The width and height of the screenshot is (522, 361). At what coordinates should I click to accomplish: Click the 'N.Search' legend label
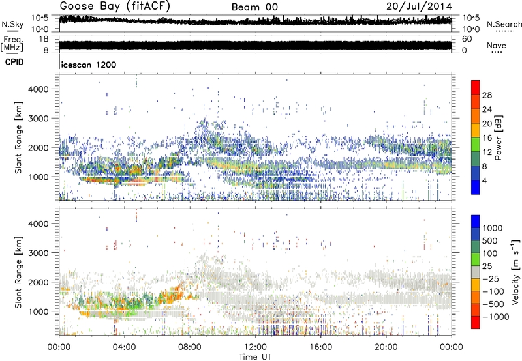(504, 24)
